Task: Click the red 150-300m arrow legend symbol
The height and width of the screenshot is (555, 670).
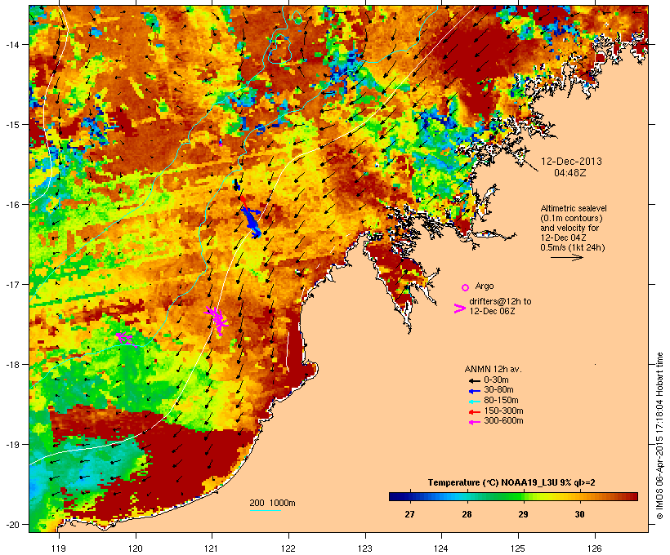Action: [x=475, y=412]
